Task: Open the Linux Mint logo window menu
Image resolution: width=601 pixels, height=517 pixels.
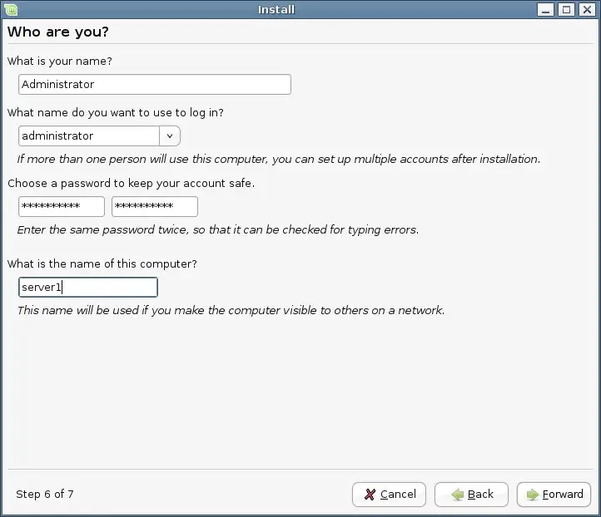Action: (x=11, y=9)
